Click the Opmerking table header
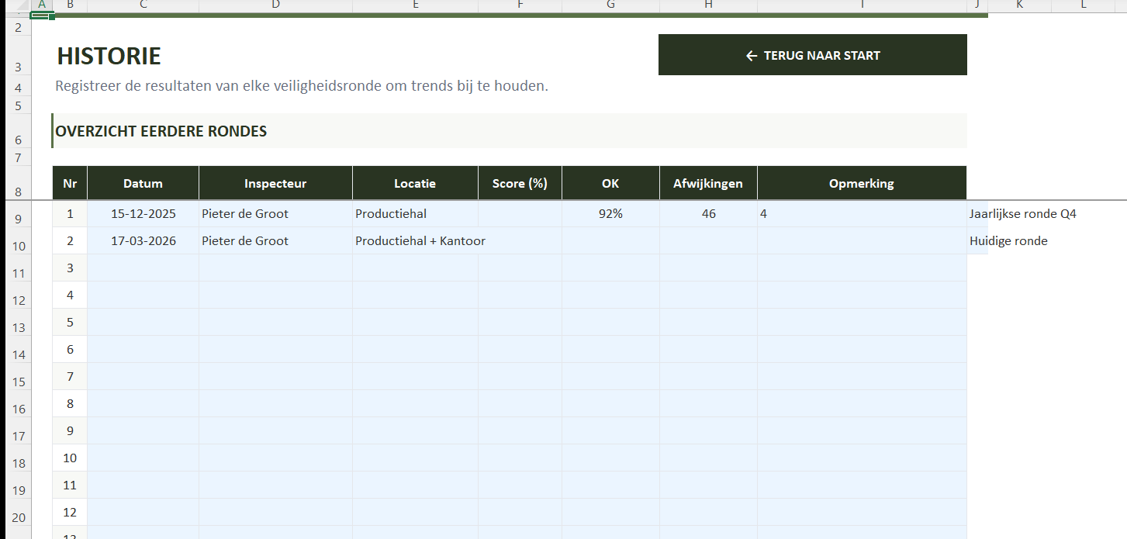Image resolution: width=1127 pixels, height=539 pixels. click(861, 184)
